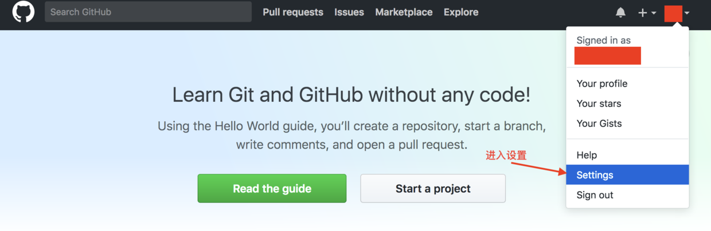The image size is (711, 231).
Task: Click the Learn Git and GitHub heading
Action: 351,95
